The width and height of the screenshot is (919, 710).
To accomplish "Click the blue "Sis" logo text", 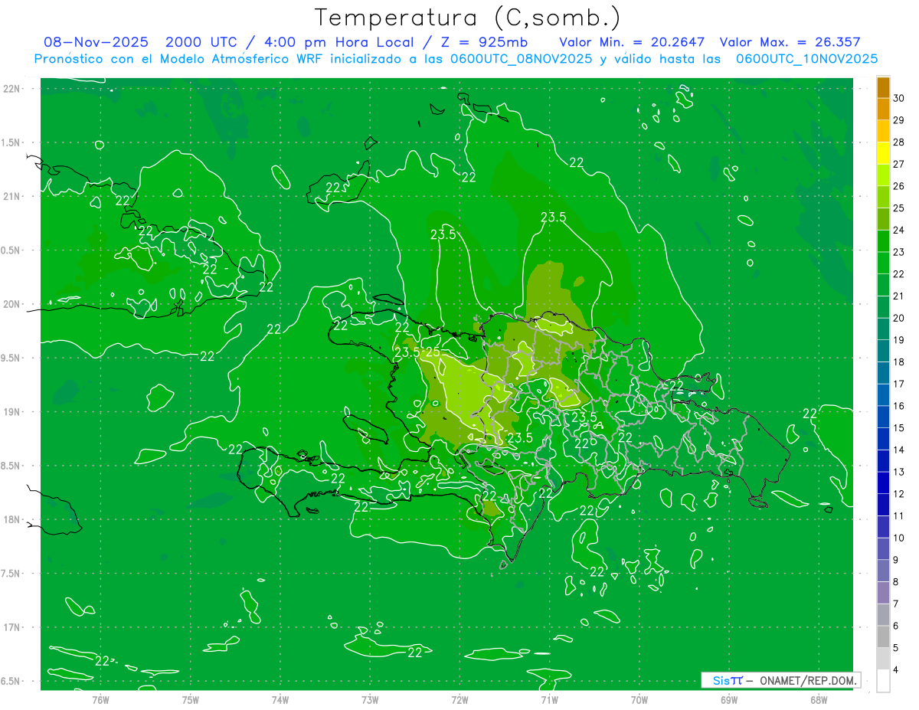I will click(721, 680).
